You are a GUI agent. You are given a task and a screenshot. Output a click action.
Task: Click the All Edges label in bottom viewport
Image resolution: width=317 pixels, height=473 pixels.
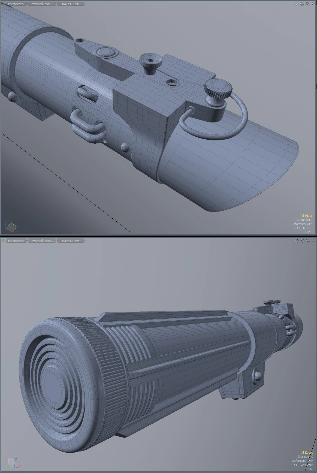[307, 453]
